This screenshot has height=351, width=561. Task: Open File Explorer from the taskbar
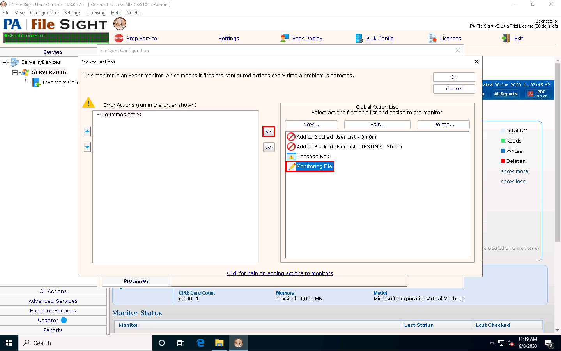click(x=219, y=343)
